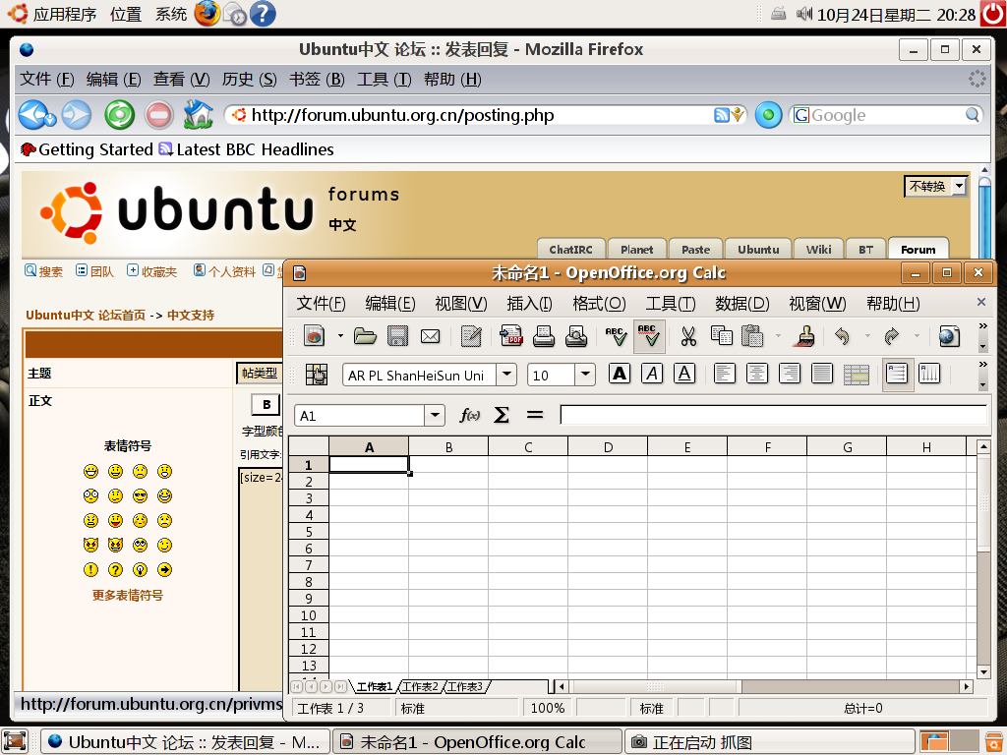Switch to the 工作表3 sheet tab
1007x755 pixels.
pos(465,687)
